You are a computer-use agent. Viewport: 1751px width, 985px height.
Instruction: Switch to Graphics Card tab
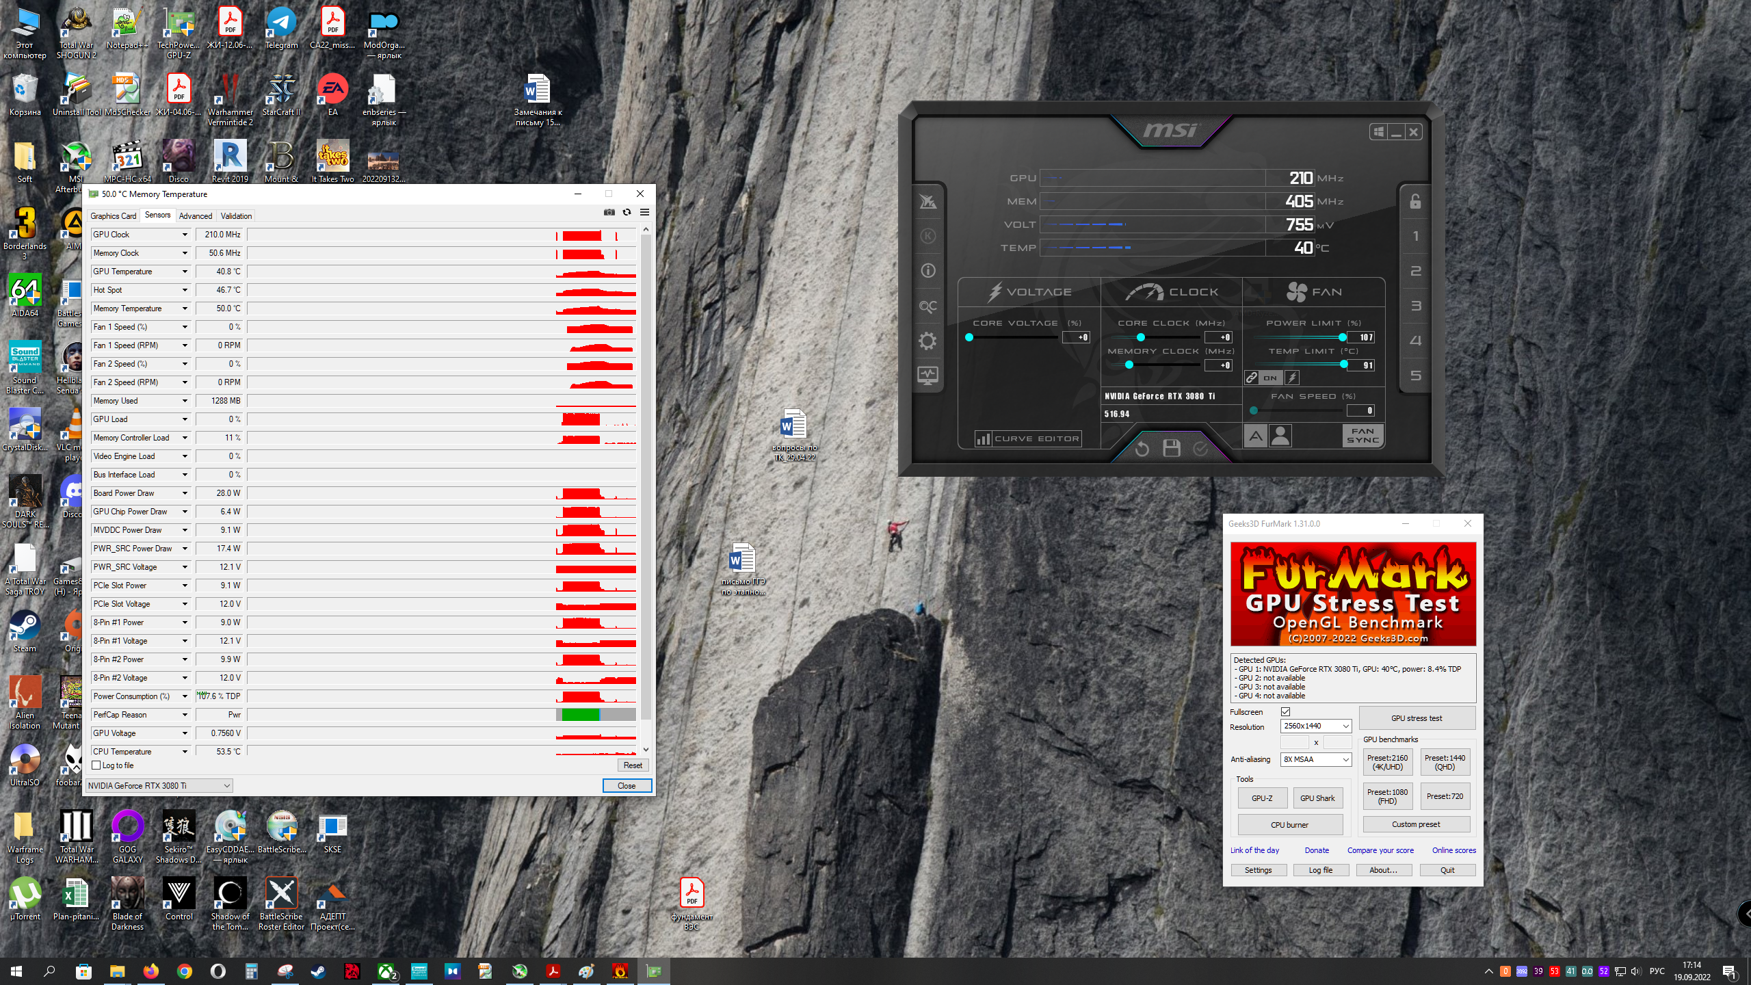[x=114, y=215]
